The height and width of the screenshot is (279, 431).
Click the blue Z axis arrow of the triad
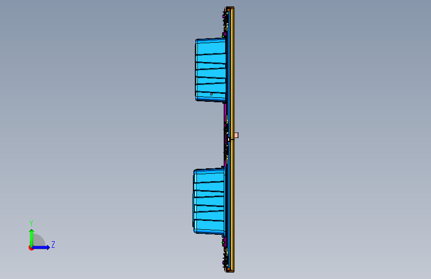41,247
